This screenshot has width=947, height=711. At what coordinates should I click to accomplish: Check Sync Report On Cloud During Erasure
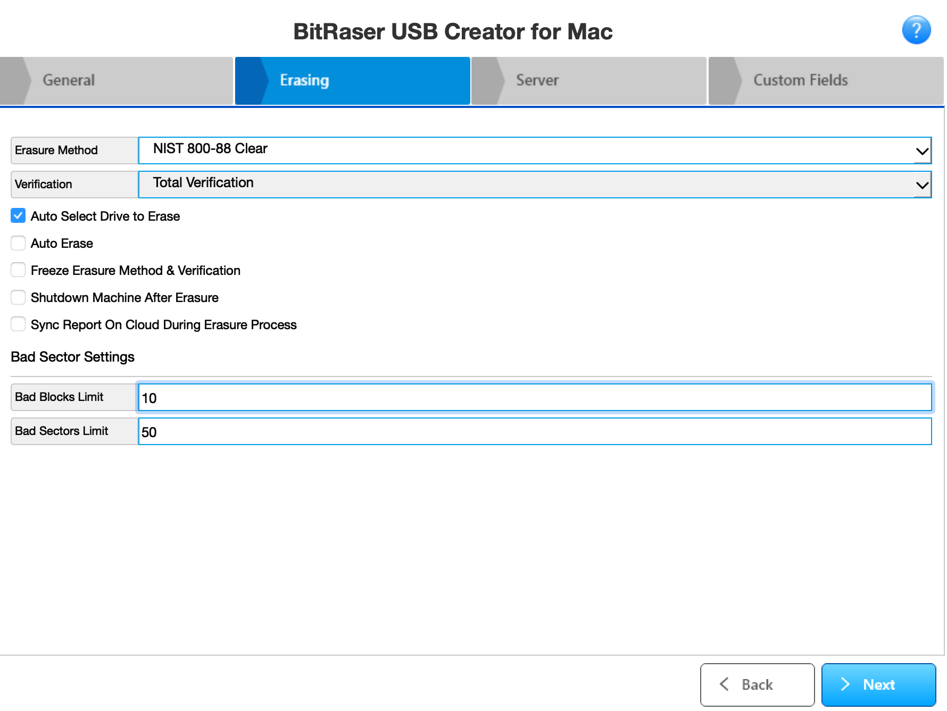coord(18,324)
